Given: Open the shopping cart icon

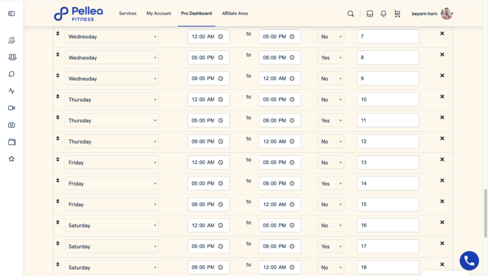Looking at the screenshot, I should pos(397,14).
